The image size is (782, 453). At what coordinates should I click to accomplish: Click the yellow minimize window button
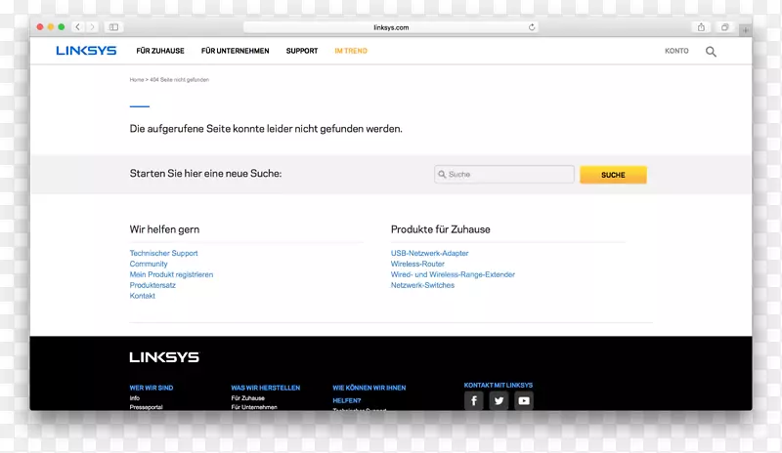click(x=51, y=27)
